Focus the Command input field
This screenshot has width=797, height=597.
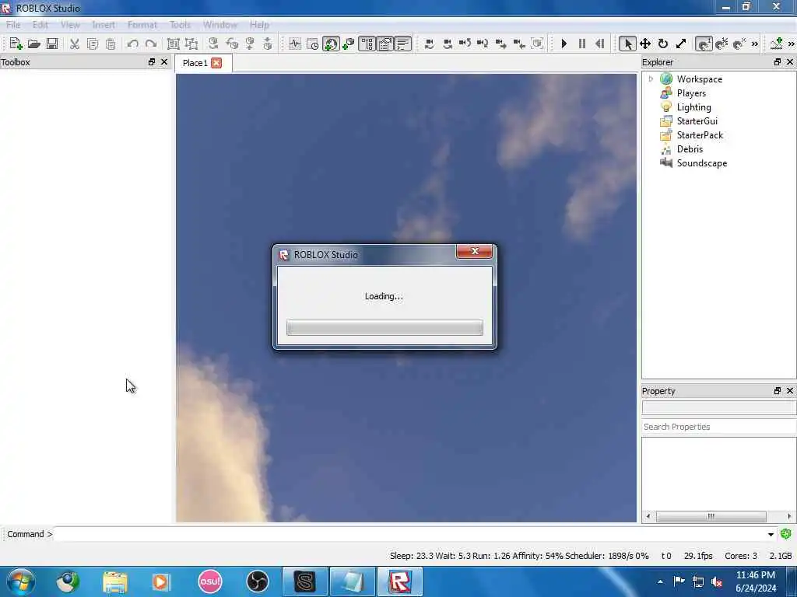tap(409, 535)
